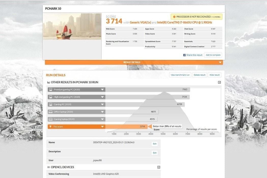
Task: Click the Intel(R) UHD Graphics 620 value
Action: pyautogui.click(x=106, y=174)
